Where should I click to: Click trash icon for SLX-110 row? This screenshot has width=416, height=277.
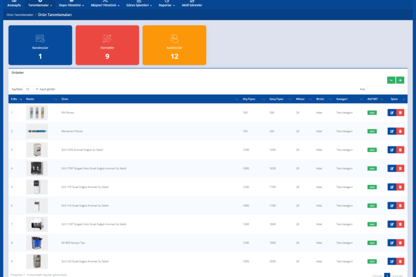[400, 206]
